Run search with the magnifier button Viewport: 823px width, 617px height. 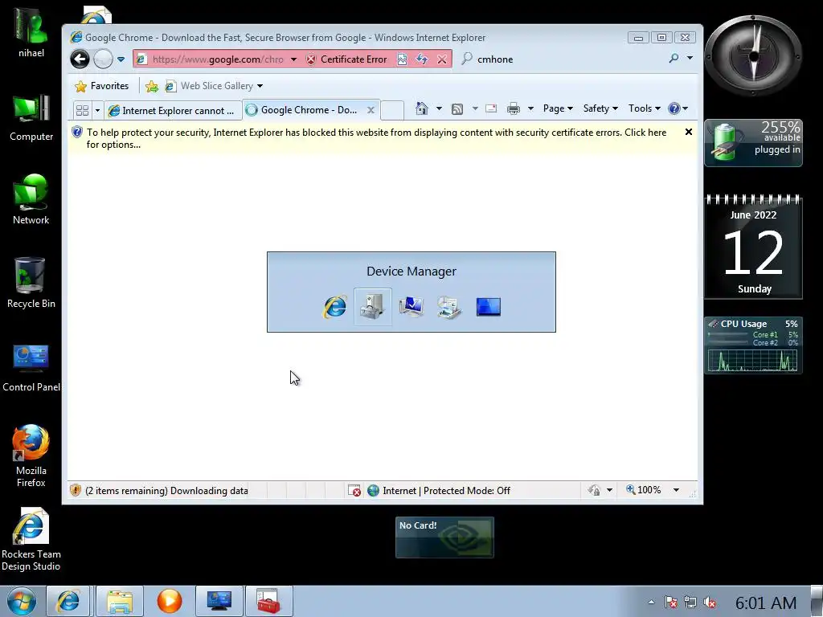(x=674, y=58)
